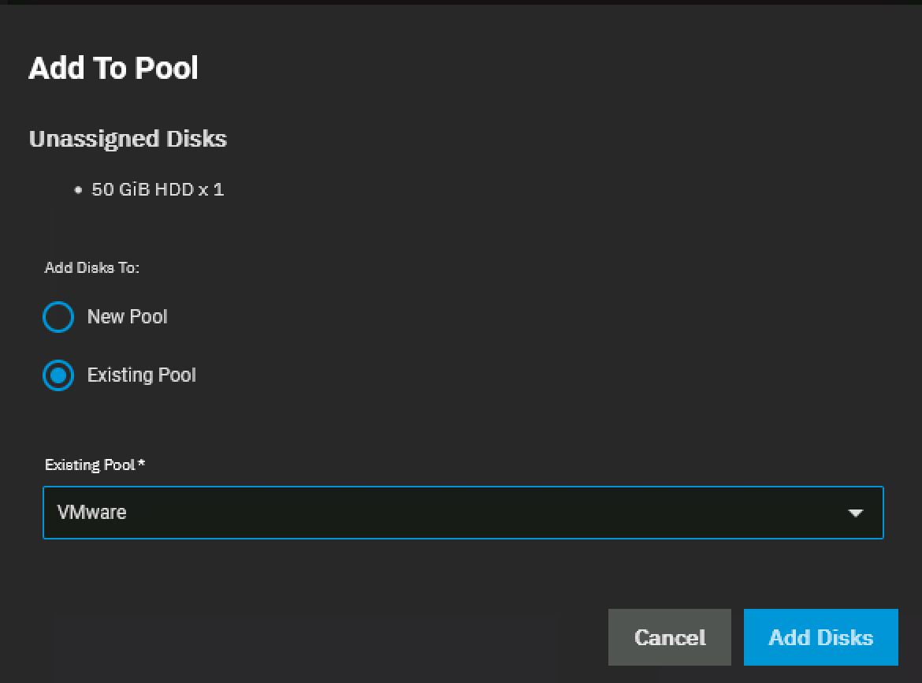922x683 pixels.
Task: Select the Existing Pool radio button
Action: [x=58, y=375]
